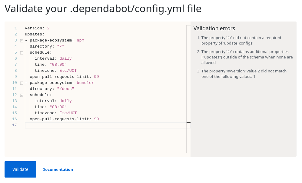This screenshot has width=302, height=183.
Task: Click the version value 2 on line 1
Action: 48,28
